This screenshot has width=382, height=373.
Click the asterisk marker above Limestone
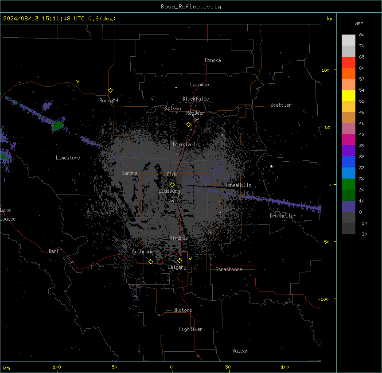[x=68, y=153]
